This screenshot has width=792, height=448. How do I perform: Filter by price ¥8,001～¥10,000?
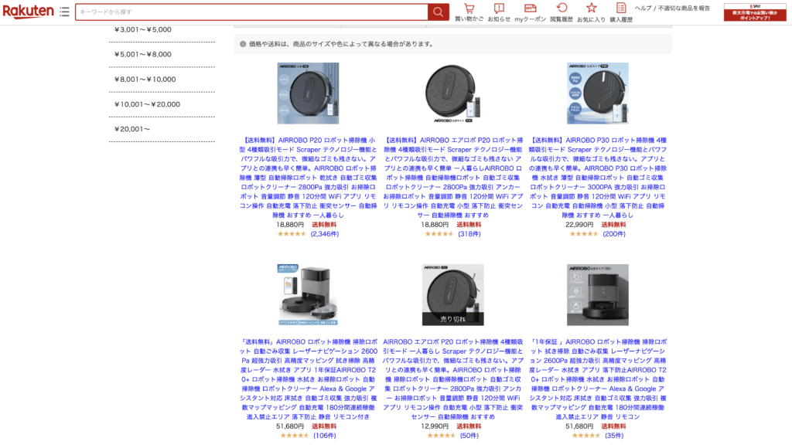(x=145, y=80)
